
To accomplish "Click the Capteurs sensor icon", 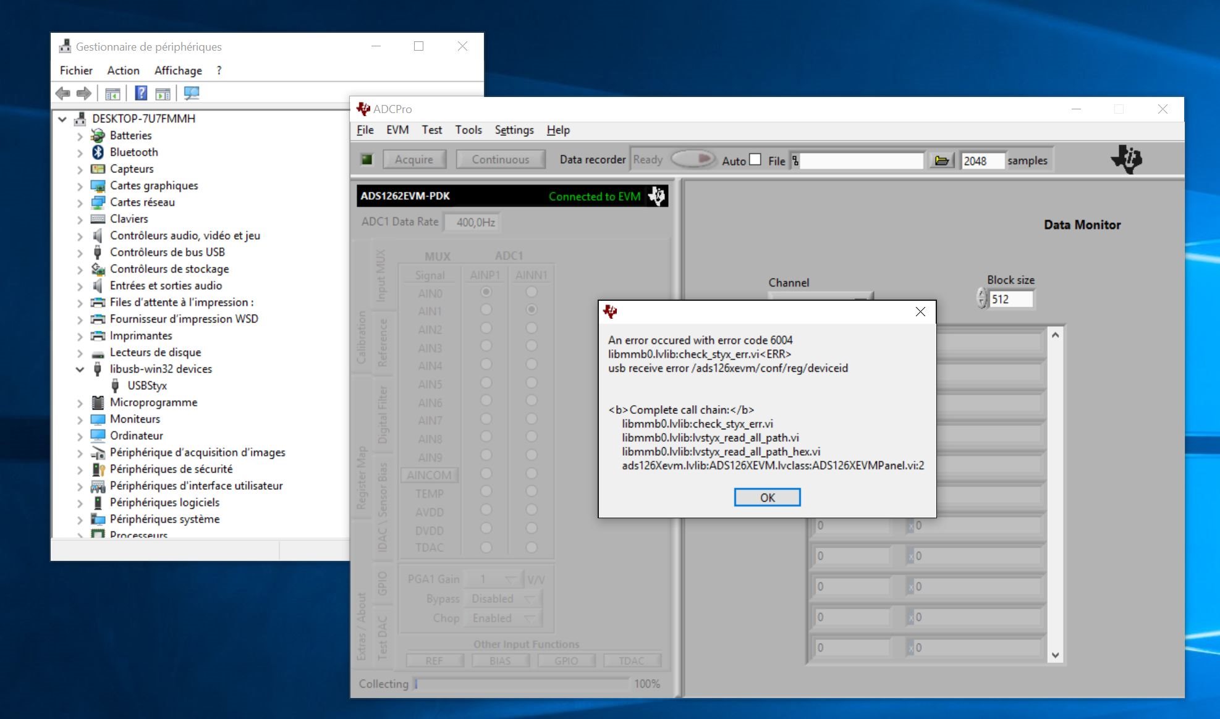I will [x=98, y=169].
